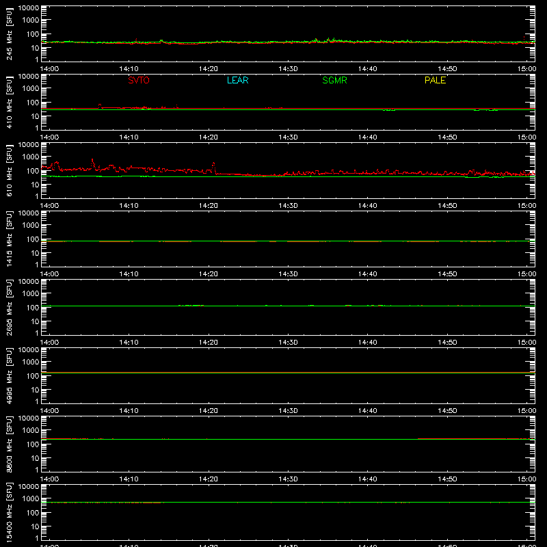Click the red SVTO station legend label
Screen dimensions: 547x547
[139, 80]
